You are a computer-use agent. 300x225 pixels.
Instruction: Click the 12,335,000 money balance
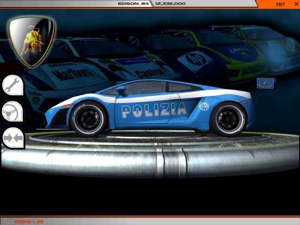tap(170, 3)
